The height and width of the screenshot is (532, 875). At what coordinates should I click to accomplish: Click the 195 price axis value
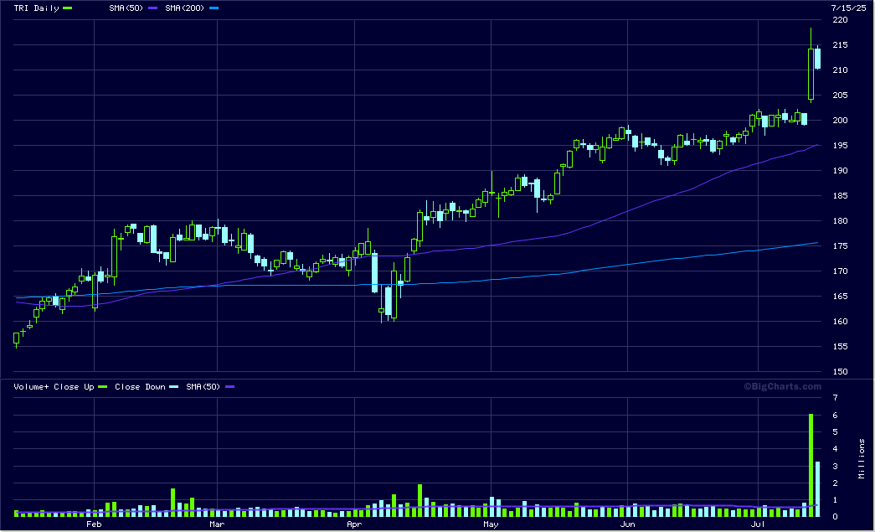[x=840, y=146]
